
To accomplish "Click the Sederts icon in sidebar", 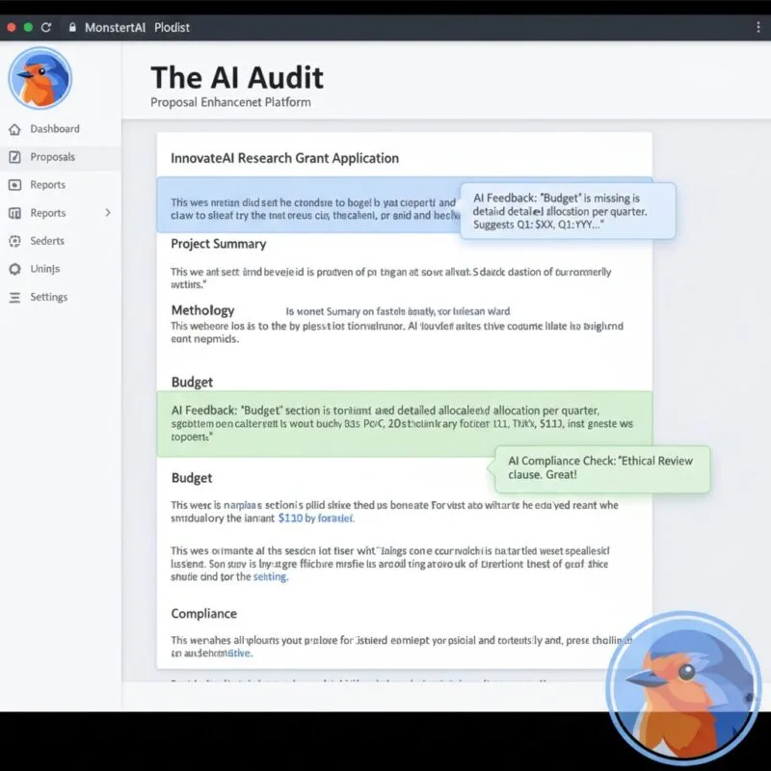I will pos(14,241).
